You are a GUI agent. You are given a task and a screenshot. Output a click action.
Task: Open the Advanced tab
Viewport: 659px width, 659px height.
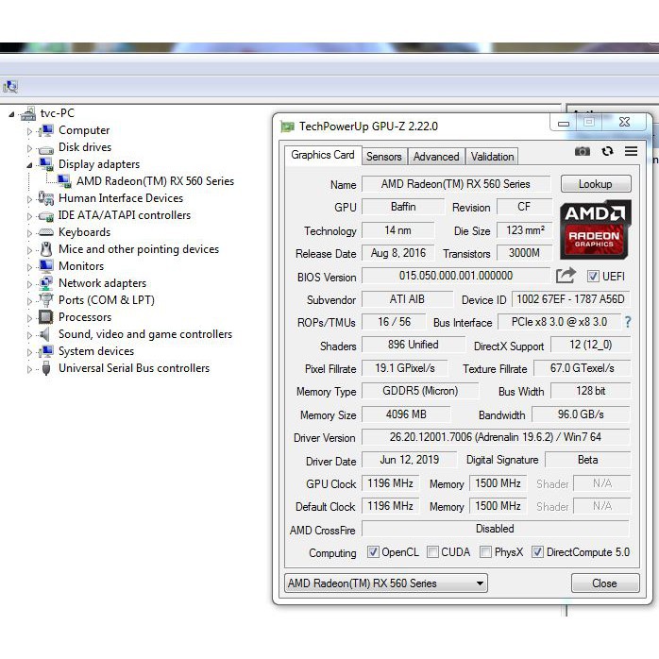[436, 157]
